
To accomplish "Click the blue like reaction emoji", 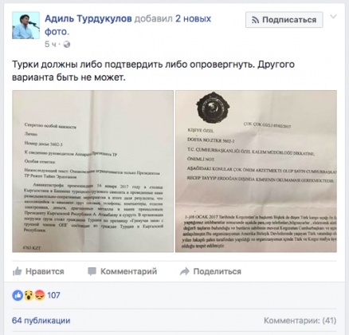I will 18,295.
